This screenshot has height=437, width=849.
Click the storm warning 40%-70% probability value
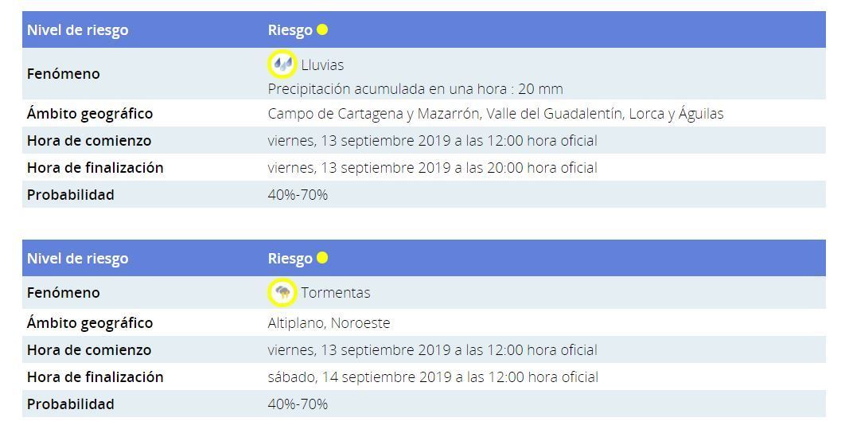point(298,404)
